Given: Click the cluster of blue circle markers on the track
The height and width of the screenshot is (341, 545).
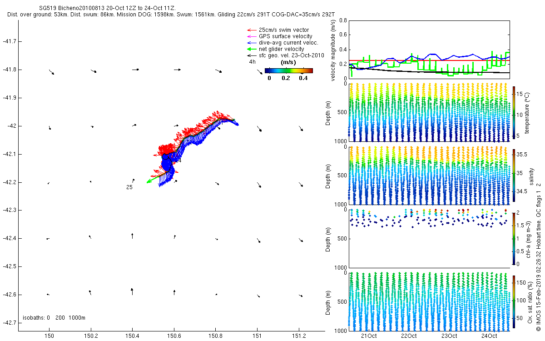Looking at the screenshot, I should point(168,161).
